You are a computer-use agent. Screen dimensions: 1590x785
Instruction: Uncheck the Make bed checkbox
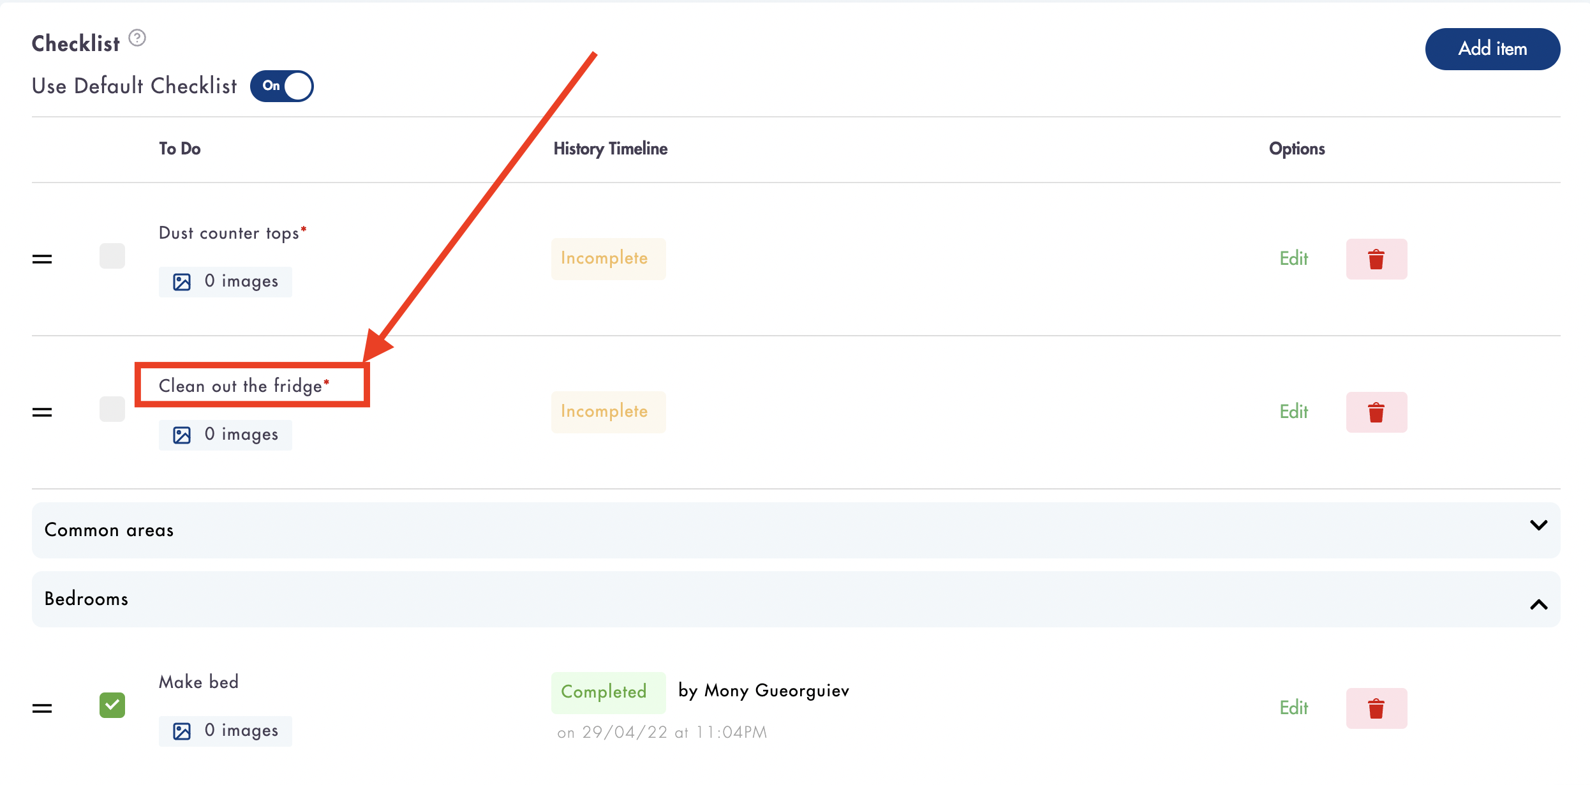(112, 705)
